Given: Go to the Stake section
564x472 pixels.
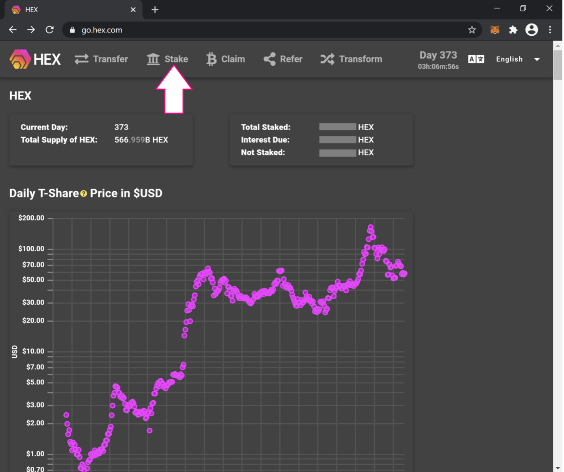Looking at the screenshot, I should [167, 59].
